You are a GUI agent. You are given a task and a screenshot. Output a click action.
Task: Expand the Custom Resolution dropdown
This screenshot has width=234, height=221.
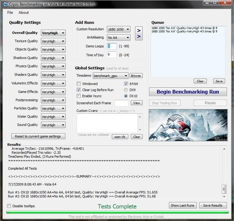point(119,29)
